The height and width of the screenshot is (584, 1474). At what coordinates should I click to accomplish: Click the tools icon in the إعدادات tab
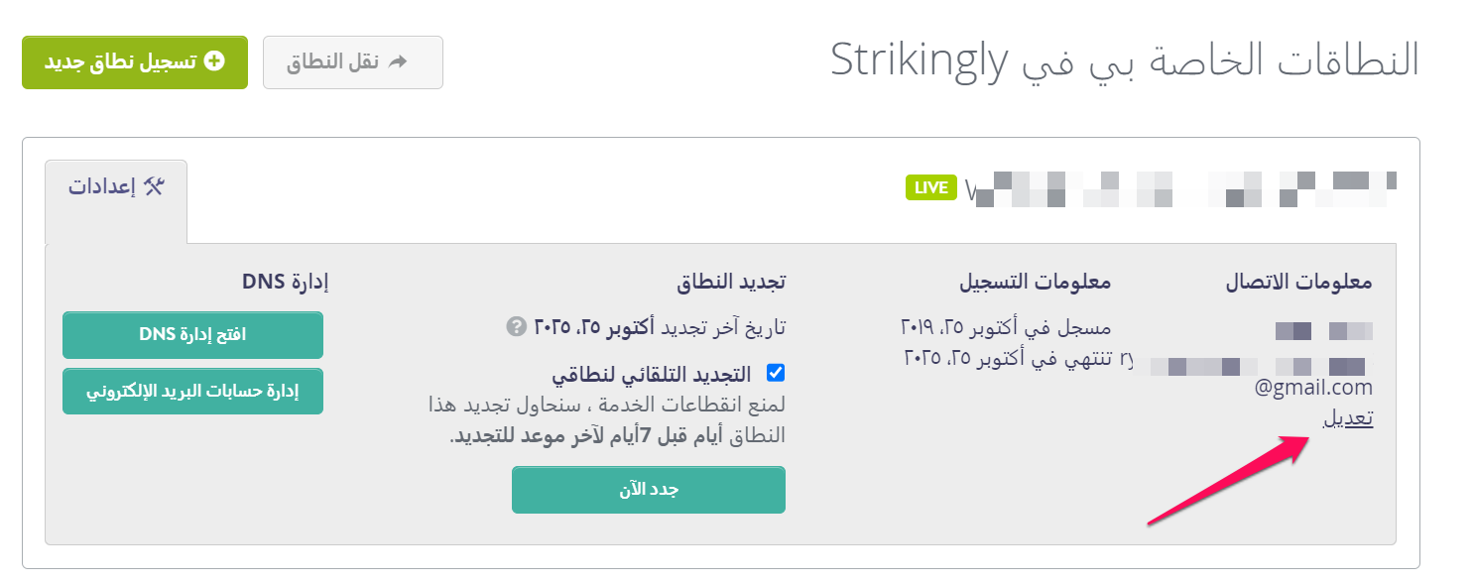[152, 185]
